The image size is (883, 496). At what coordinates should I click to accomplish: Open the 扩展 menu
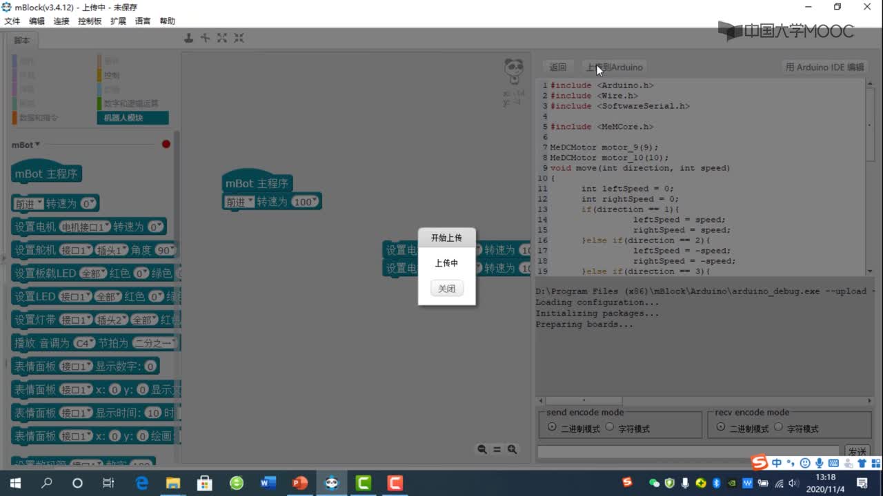(x=118, y=21)
